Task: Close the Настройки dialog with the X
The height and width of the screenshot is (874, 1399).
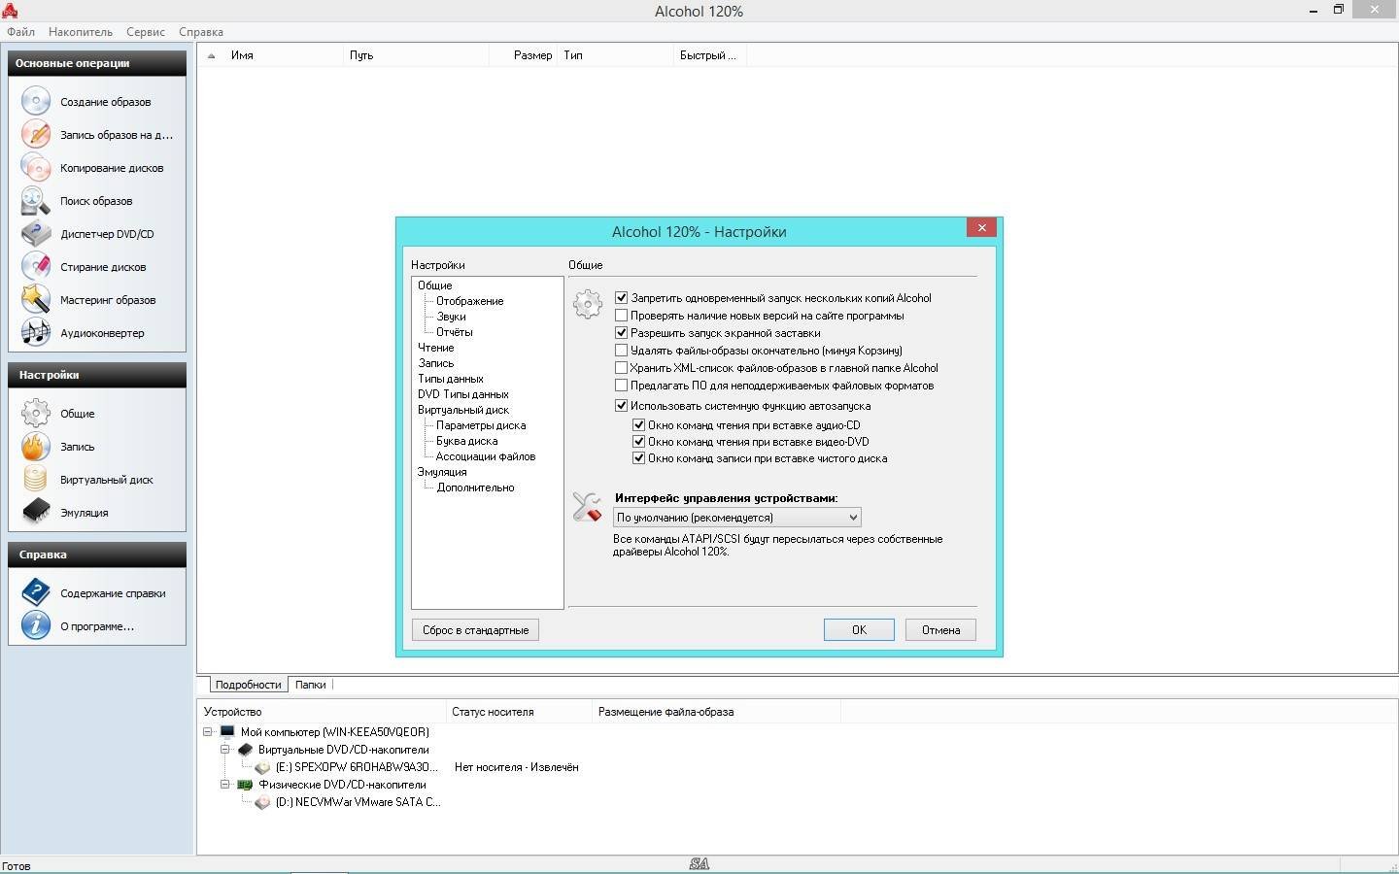Action: 981,227
